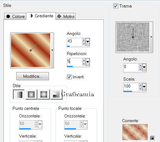The image size is (160, 142).
Task: Switch to the Colore tab
Action: [x=15, y=16]
